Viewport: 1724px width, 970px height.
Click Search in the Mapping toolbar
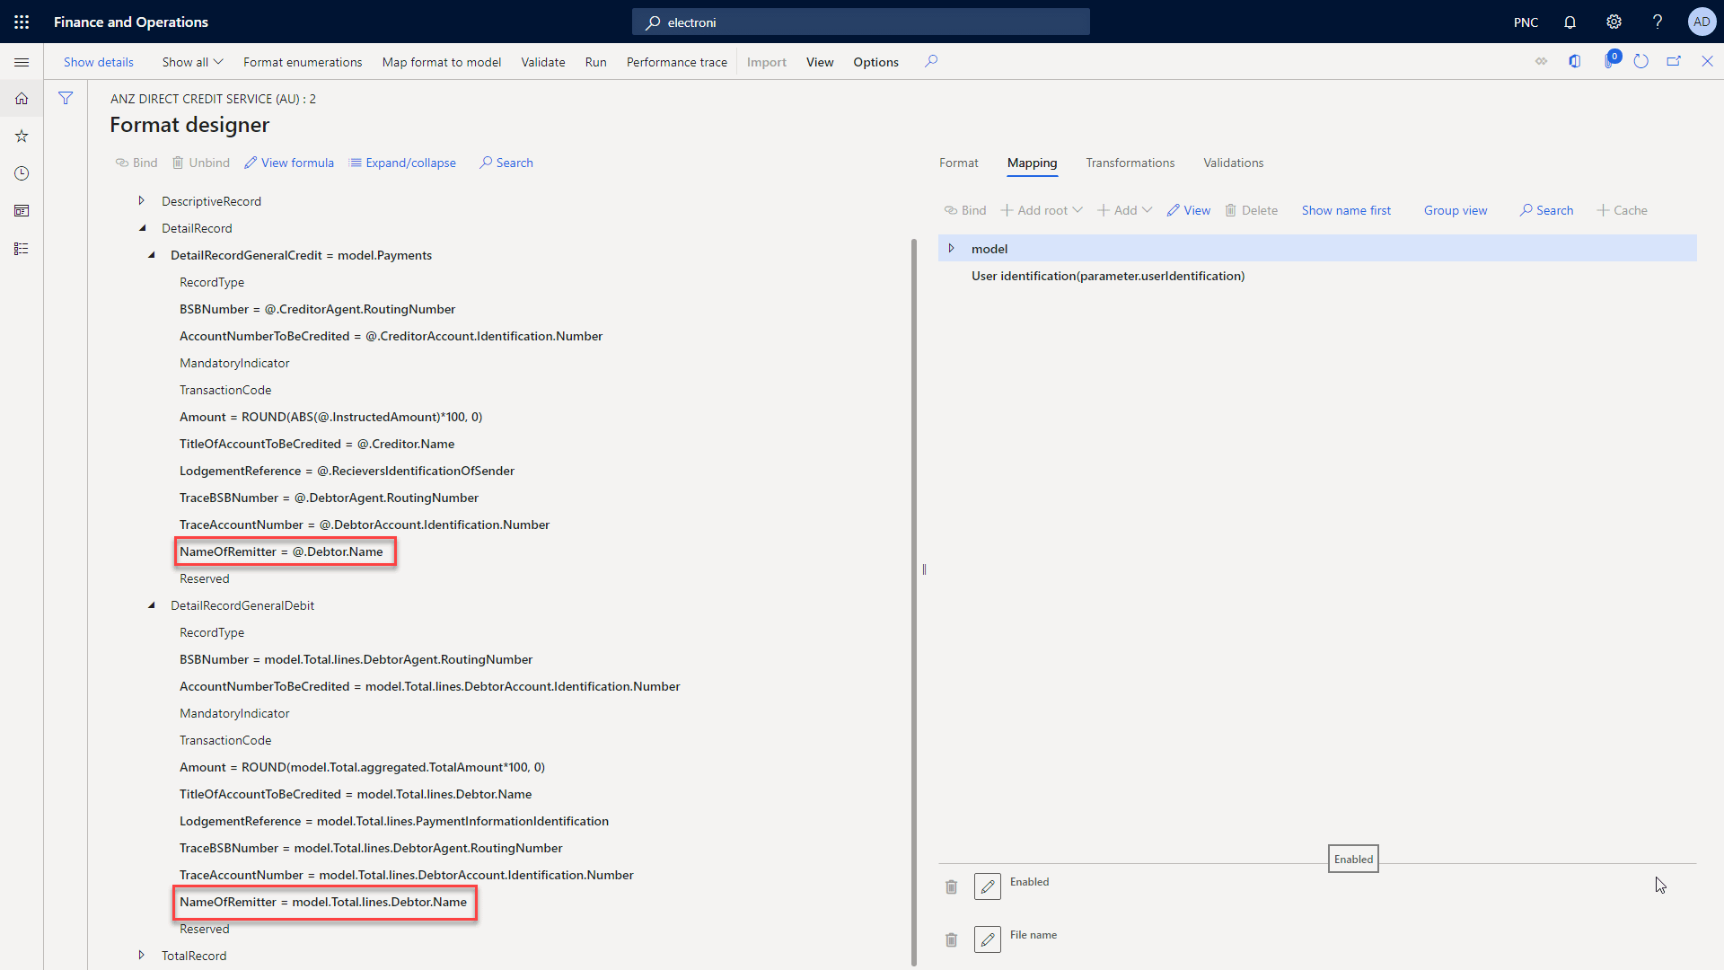(1546, 210)
